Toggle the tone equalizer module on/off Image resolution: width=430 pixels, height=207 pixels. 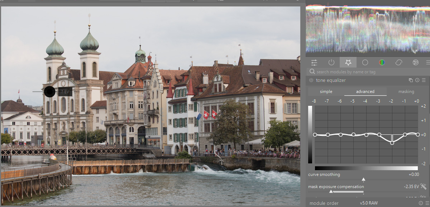(311, 80)
